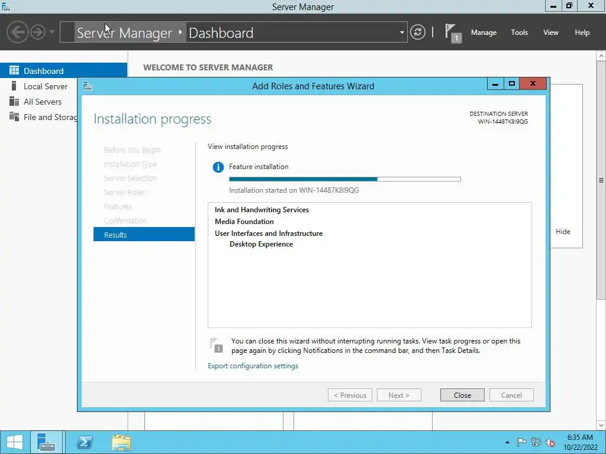
Task: Open the Notifications flag in command bar
Action: tap(453, 33)
